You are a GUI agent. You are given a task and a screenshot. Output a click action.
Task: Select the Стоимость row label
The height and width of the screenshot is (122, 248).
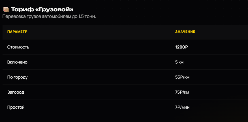click(x=18, y=47)
